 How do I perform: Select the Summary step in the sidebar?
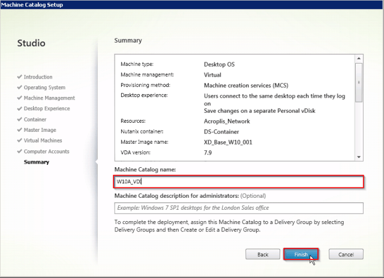pos(36,162)
